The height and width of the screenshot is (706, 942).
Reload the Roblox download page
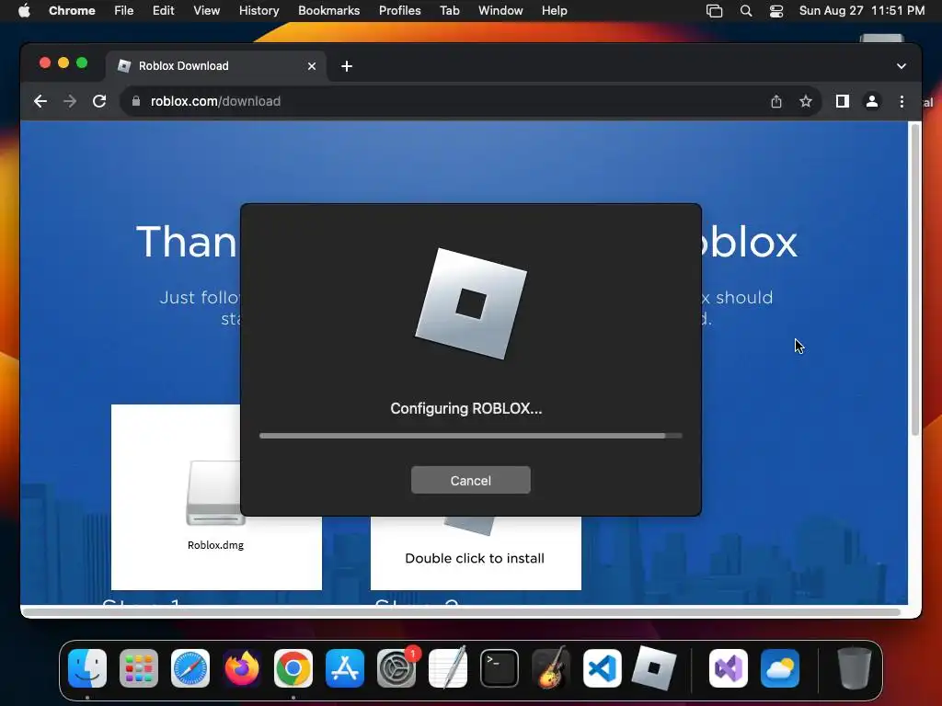(x=99, y=101)
